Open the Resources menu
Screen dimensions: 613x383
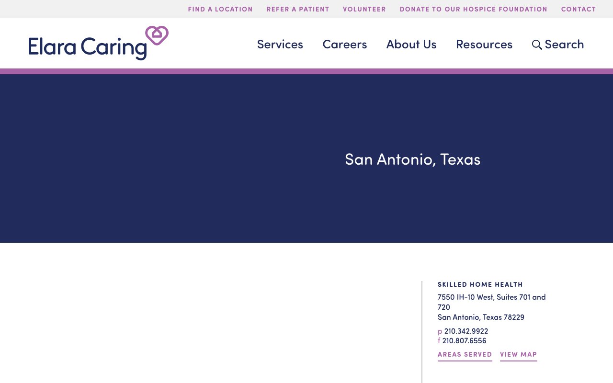click(484, 44)
